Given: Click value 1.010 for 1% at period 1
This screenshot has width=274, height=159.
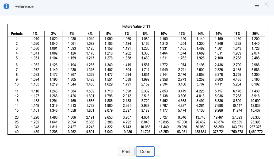Looking at the screenshot, I should point(35,39).
